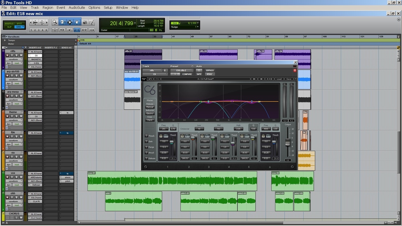Click the horizontal zoom out arrow
The width and height of the screenshot is (402, 226).
[x=31, y=22]
